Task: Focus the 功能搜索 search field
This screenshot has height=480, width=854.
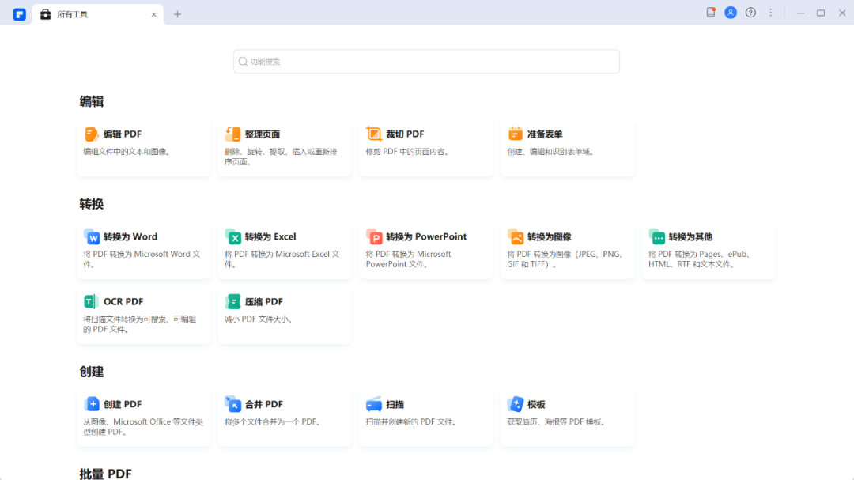Action: pos(426,62)
